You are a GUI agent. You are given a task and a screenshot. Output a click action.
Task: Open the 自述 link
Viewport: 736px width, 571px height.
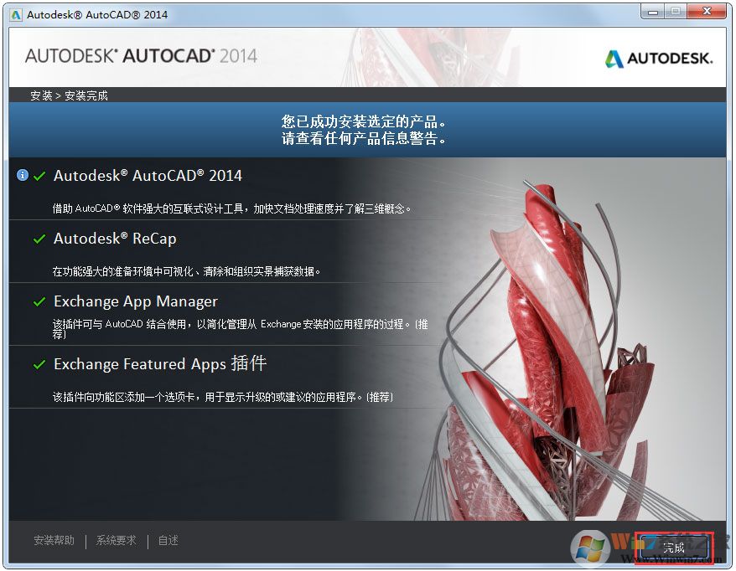pos(168,541)
